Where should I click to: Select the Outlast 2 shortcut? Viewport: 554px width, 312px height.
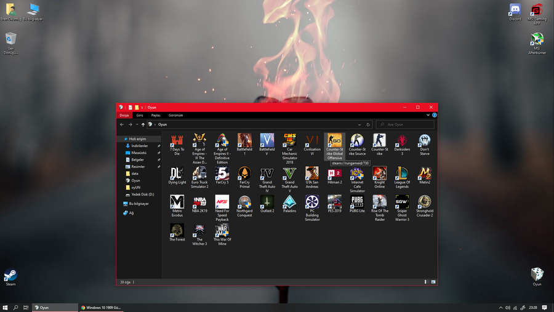click(x=267, y=204)
